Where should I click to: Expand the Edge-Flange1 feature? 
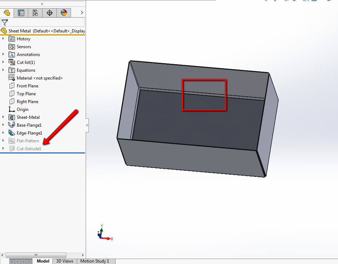(x=3, y=133)
